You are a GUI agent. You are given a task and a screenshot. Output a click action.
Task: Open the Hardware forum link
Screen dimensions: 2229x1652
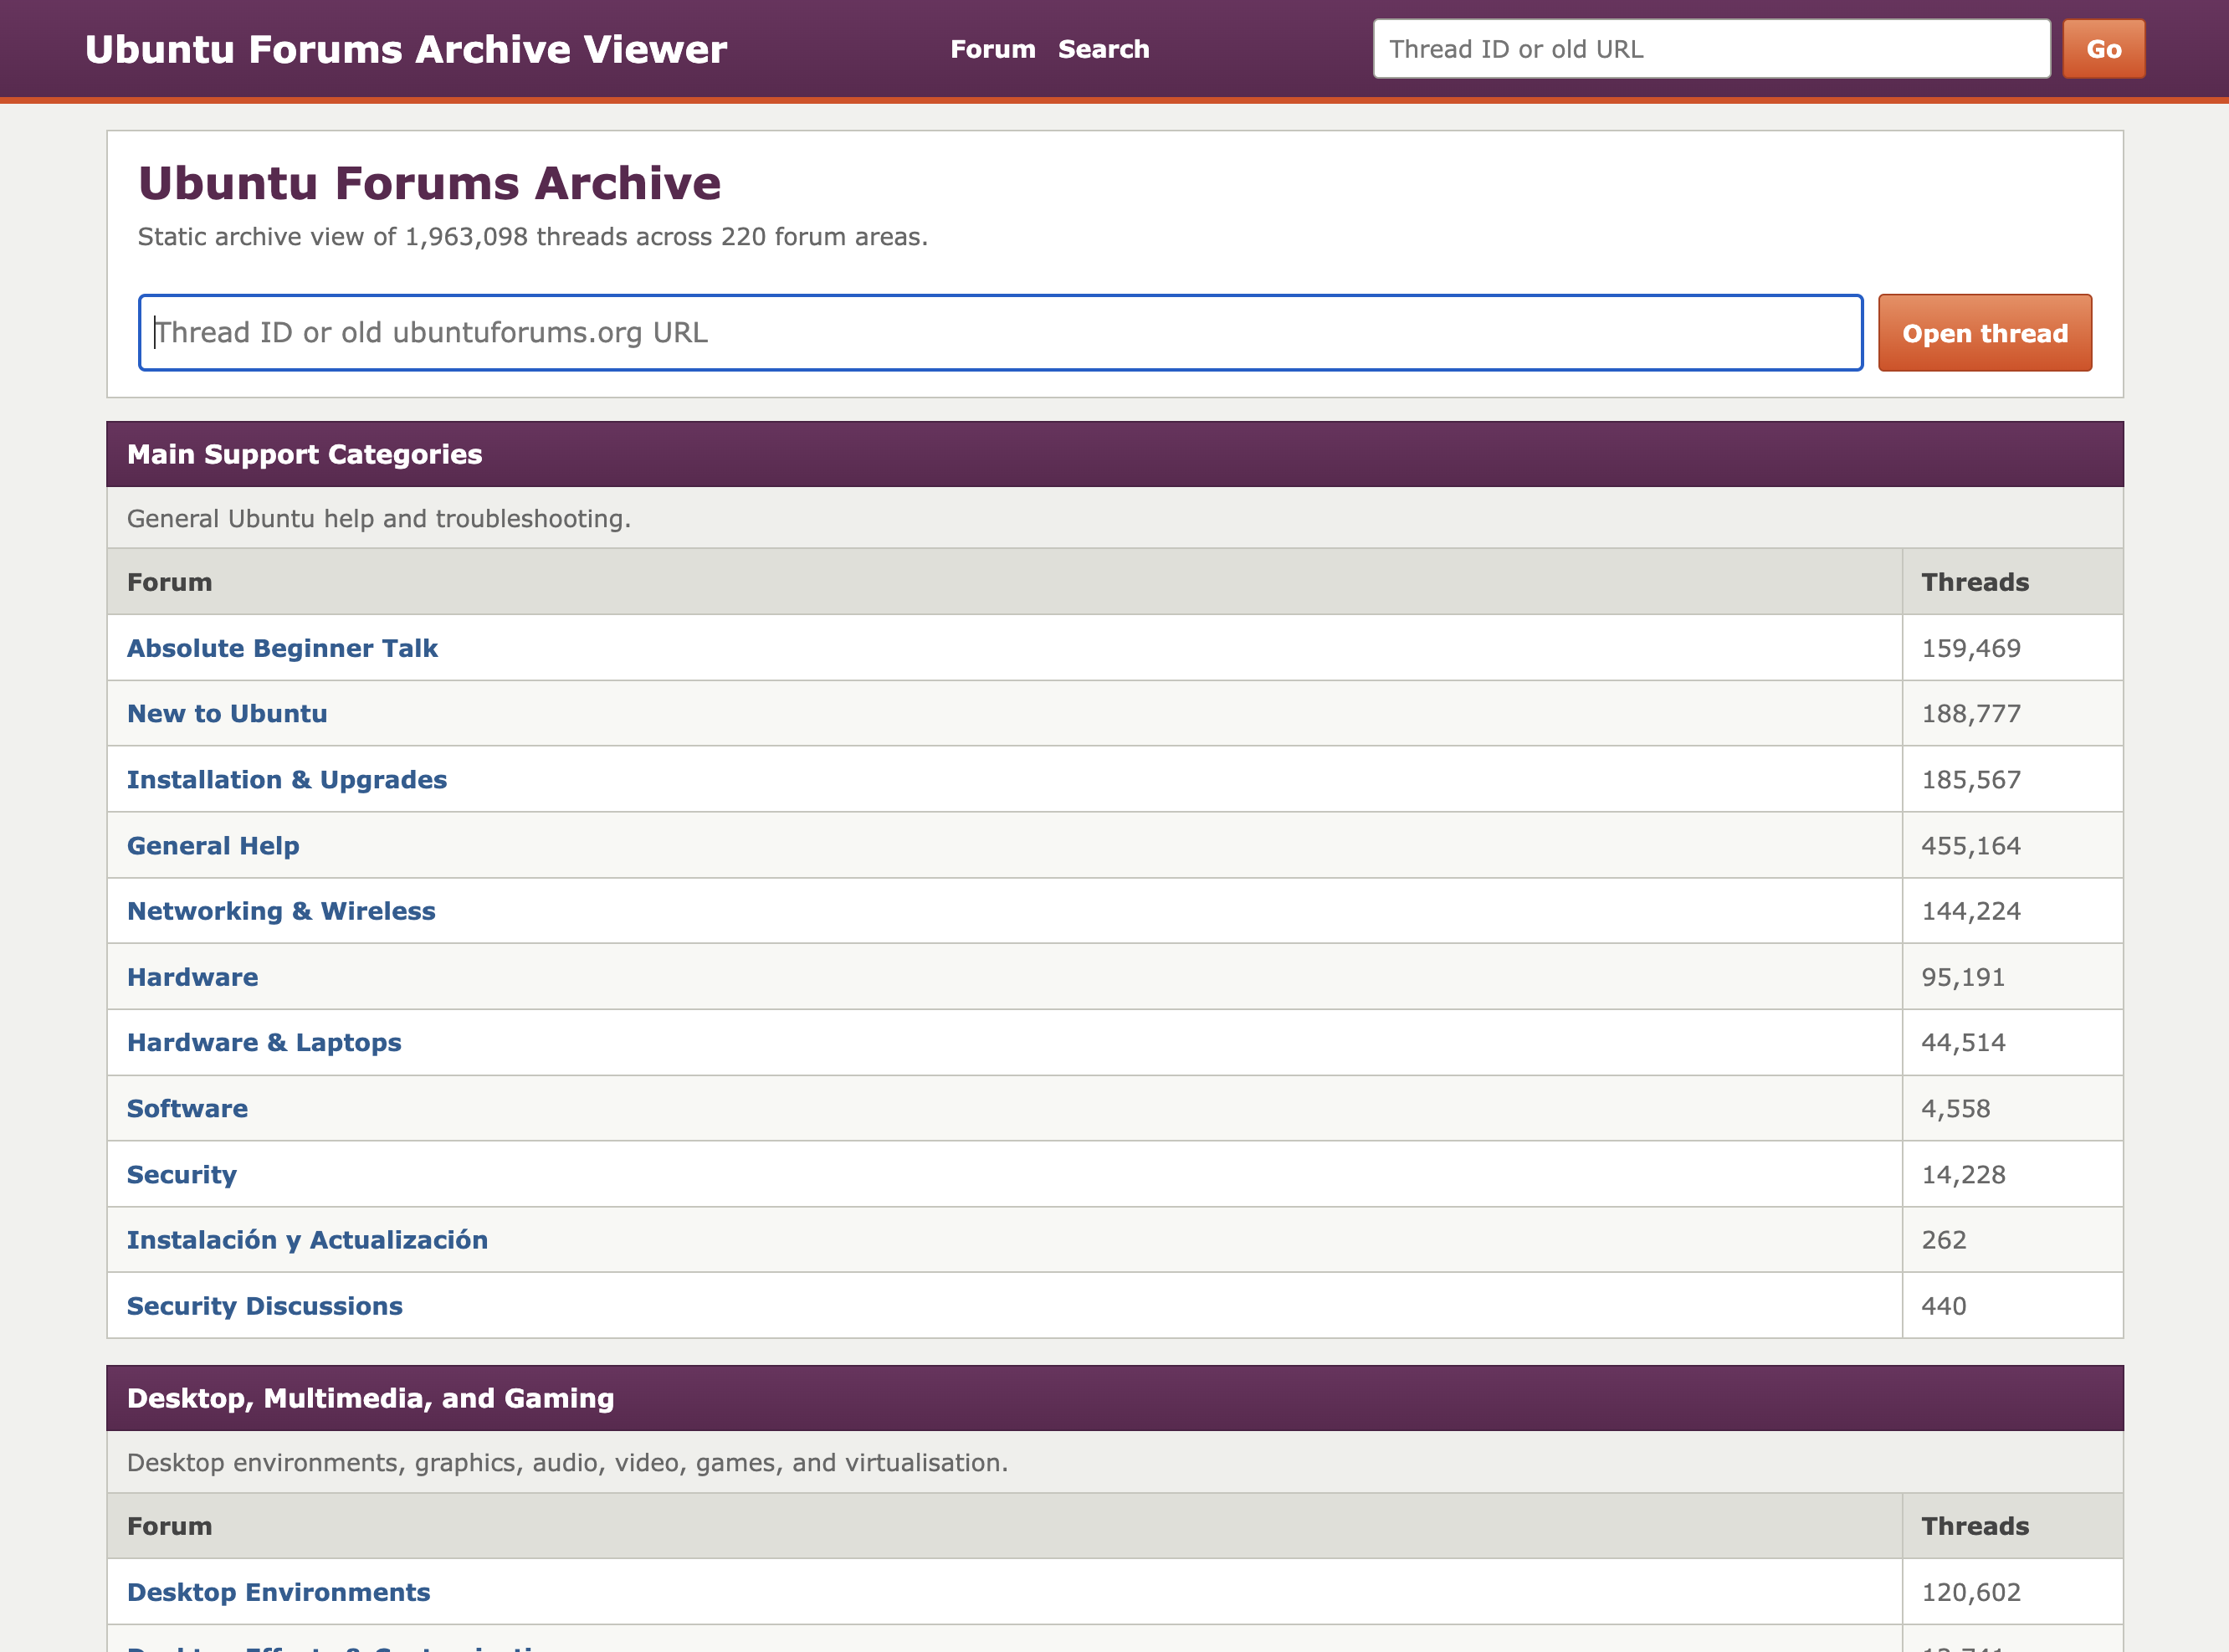coord(192,977)
